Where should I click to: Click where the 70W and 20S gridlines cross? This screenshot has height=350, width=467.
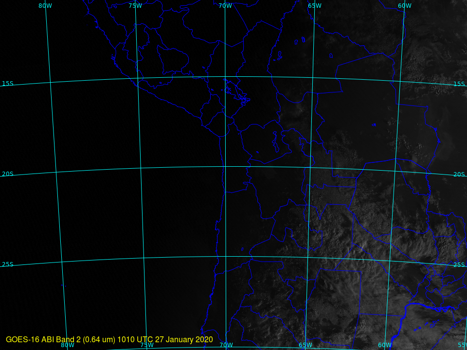(225, 167)
